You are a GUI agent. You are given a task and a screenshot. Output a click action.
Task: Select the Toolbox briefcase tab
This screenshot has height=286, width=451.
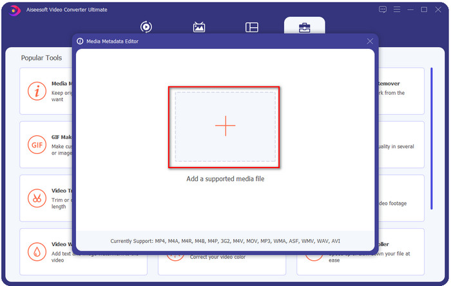(x=304, y=27)
